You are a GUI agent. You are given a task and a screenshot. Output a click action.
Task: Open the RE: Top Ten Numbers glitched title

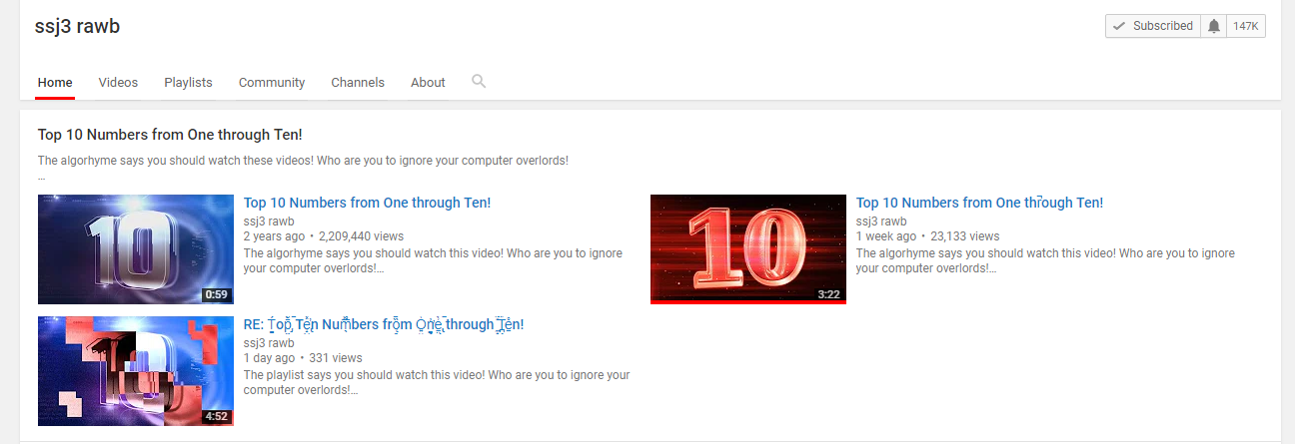tap(384, 324)
